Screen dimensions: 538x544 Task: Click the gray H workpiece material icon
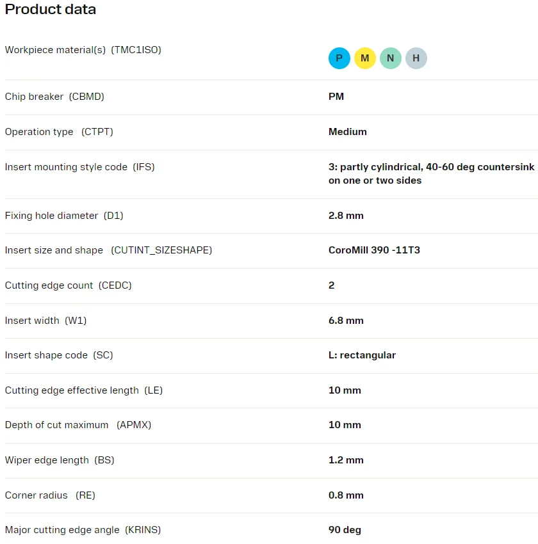(x=416, y=58)
